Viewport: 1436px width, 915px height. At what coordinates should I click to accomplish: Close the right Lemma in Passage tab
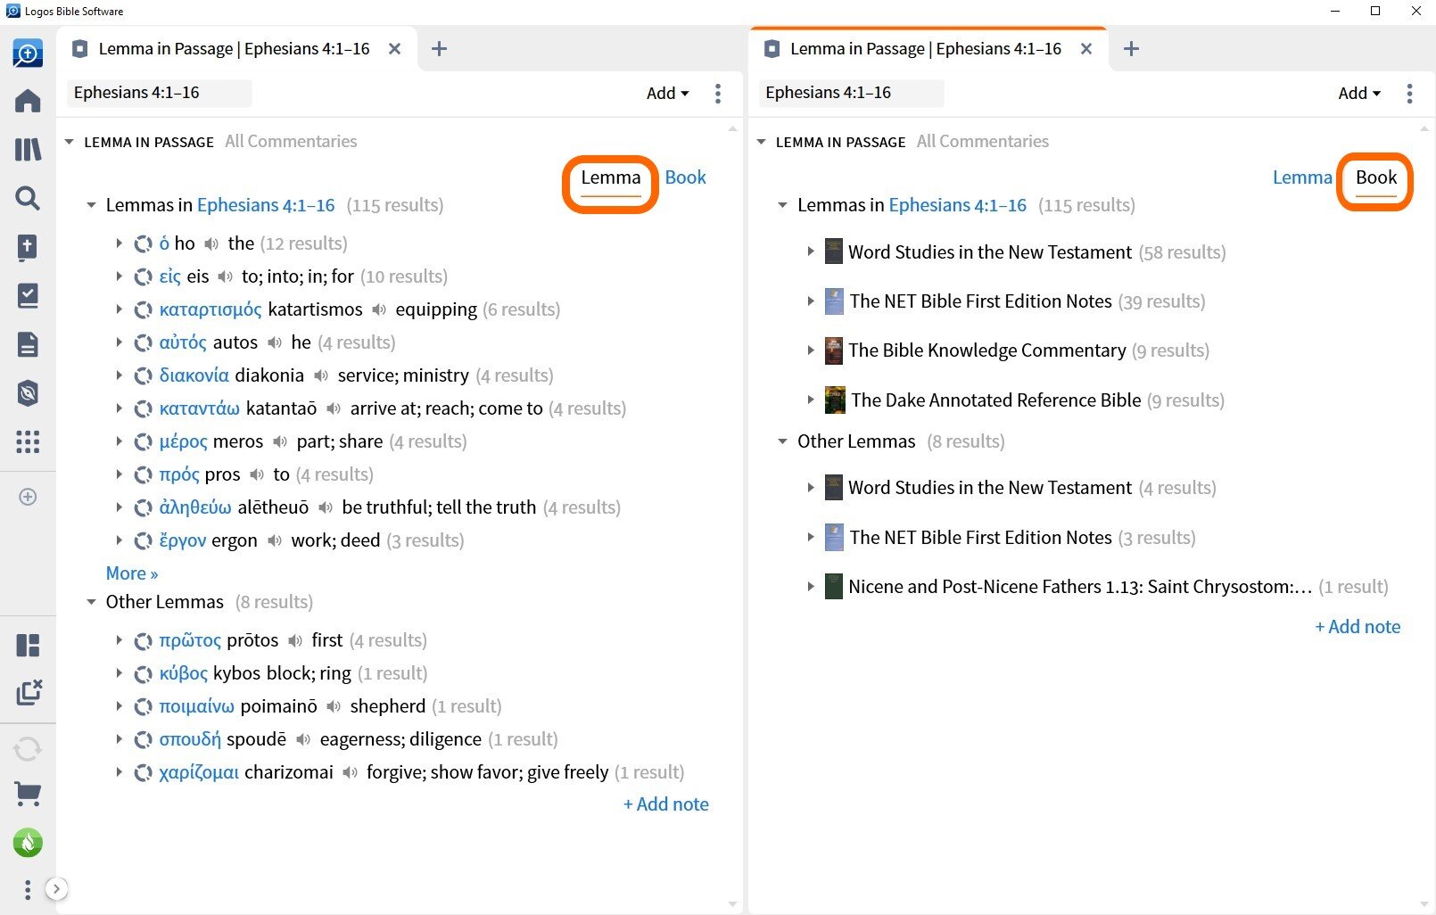(x=1086, y=49)
